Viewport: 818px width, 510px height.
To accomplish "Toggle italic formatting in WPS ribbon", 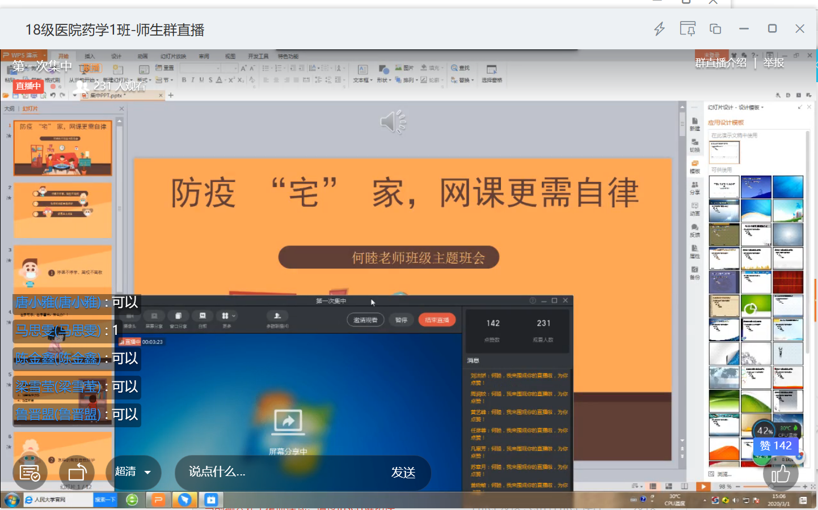I will click(x=193, y=80).
